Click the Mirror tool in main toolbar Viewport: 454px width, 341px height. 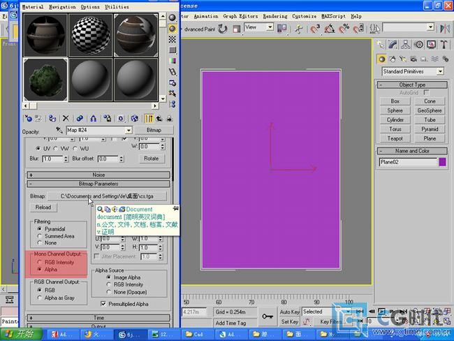coord(444,29)
